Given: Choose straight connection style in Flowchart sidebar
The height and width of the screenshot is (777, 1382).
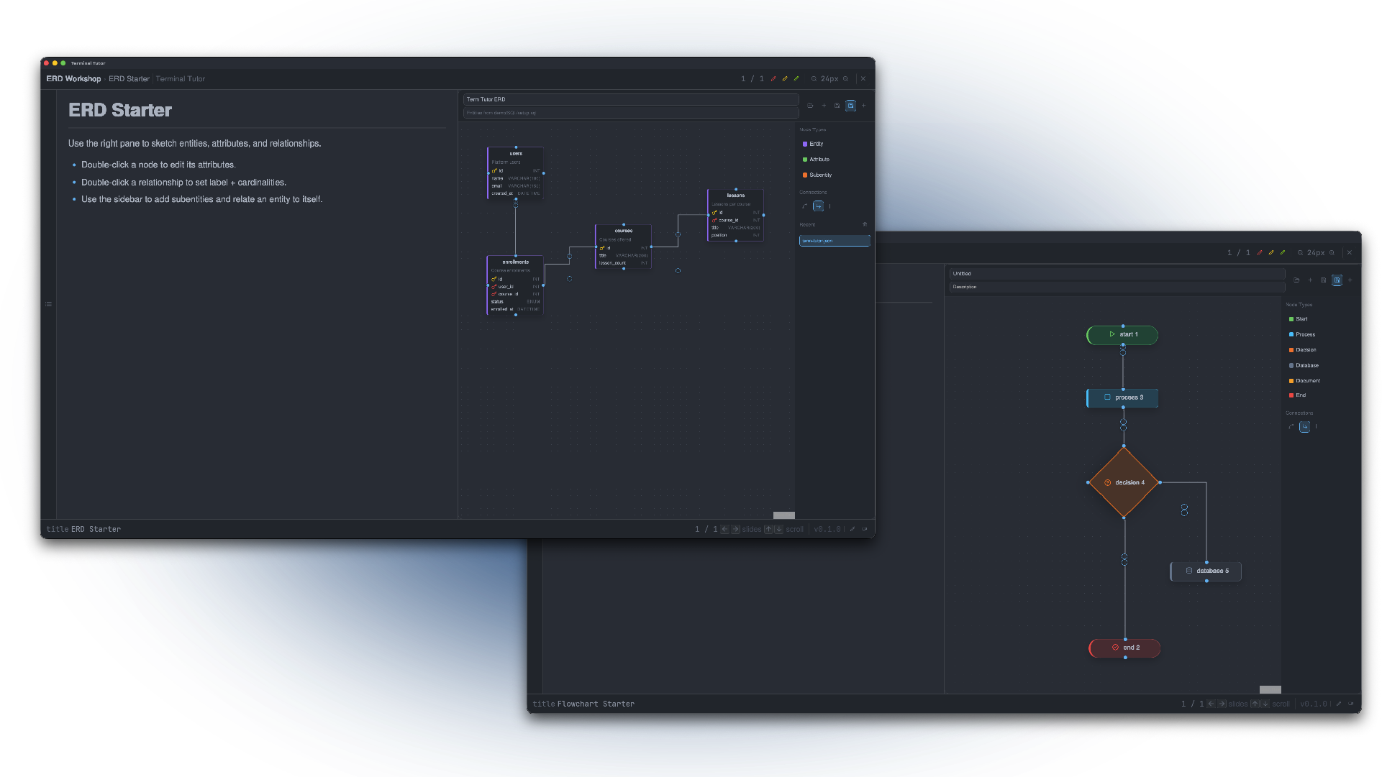Looking at the screenshot, I should (1316, 427).
